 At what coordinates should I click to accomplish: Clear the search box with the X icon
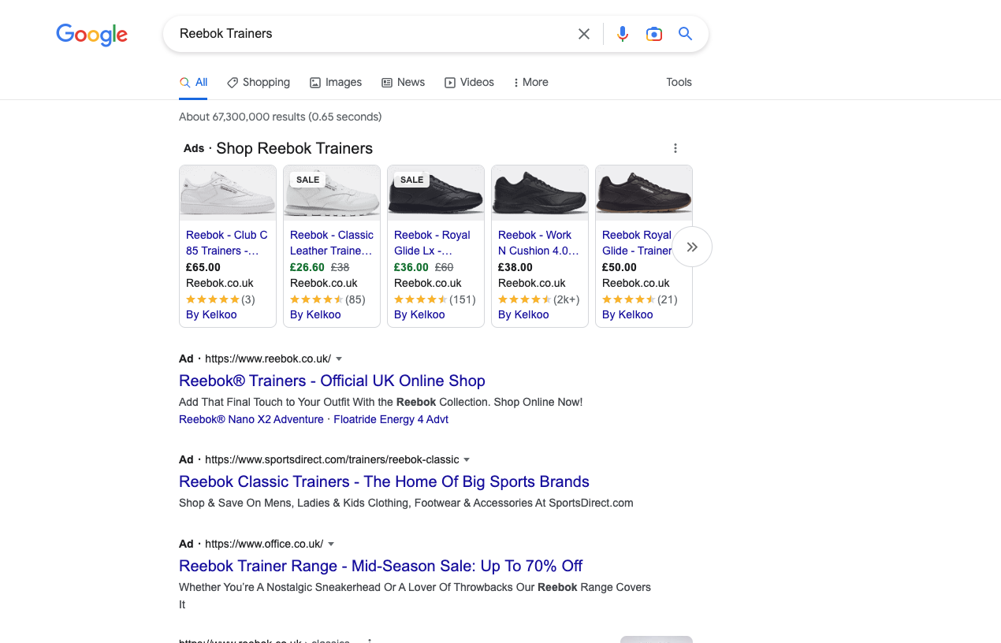coord(584,34)
